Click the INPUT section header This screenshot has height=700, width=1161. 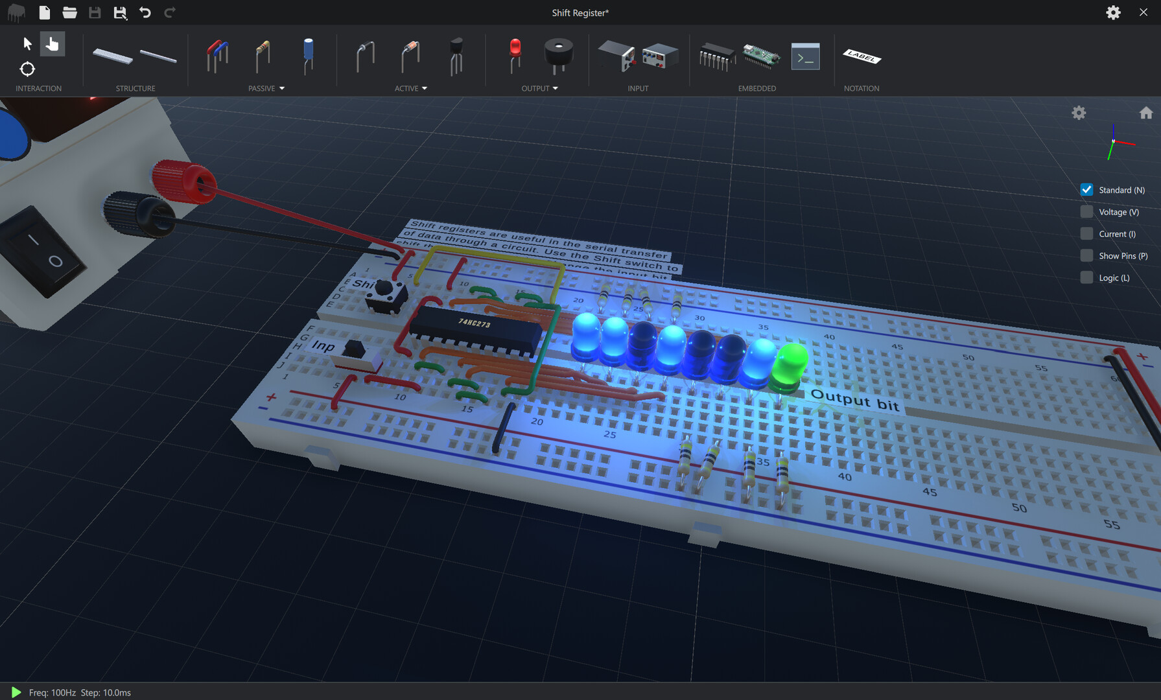tap(638, 88)
